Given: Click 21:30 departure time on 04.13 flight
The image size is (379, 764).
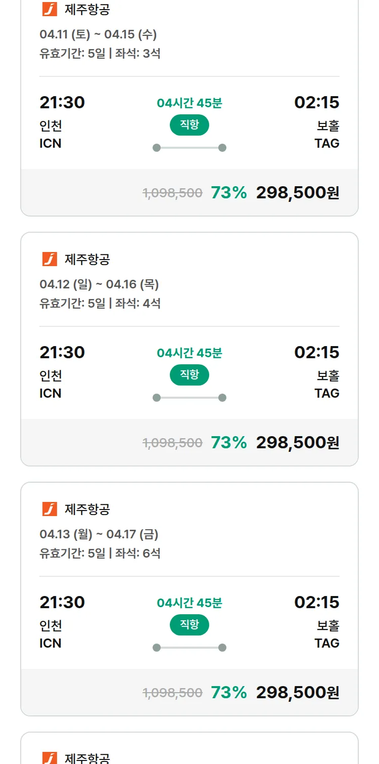Looking at the screenshot, I should point(62,603).
